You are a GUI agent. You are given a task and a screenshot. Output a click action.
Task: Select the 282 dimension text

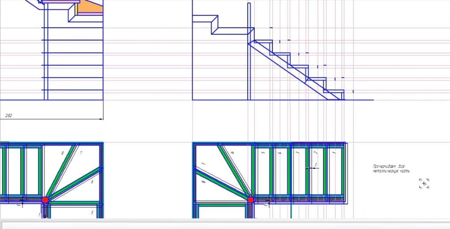[x=9, y=116]
